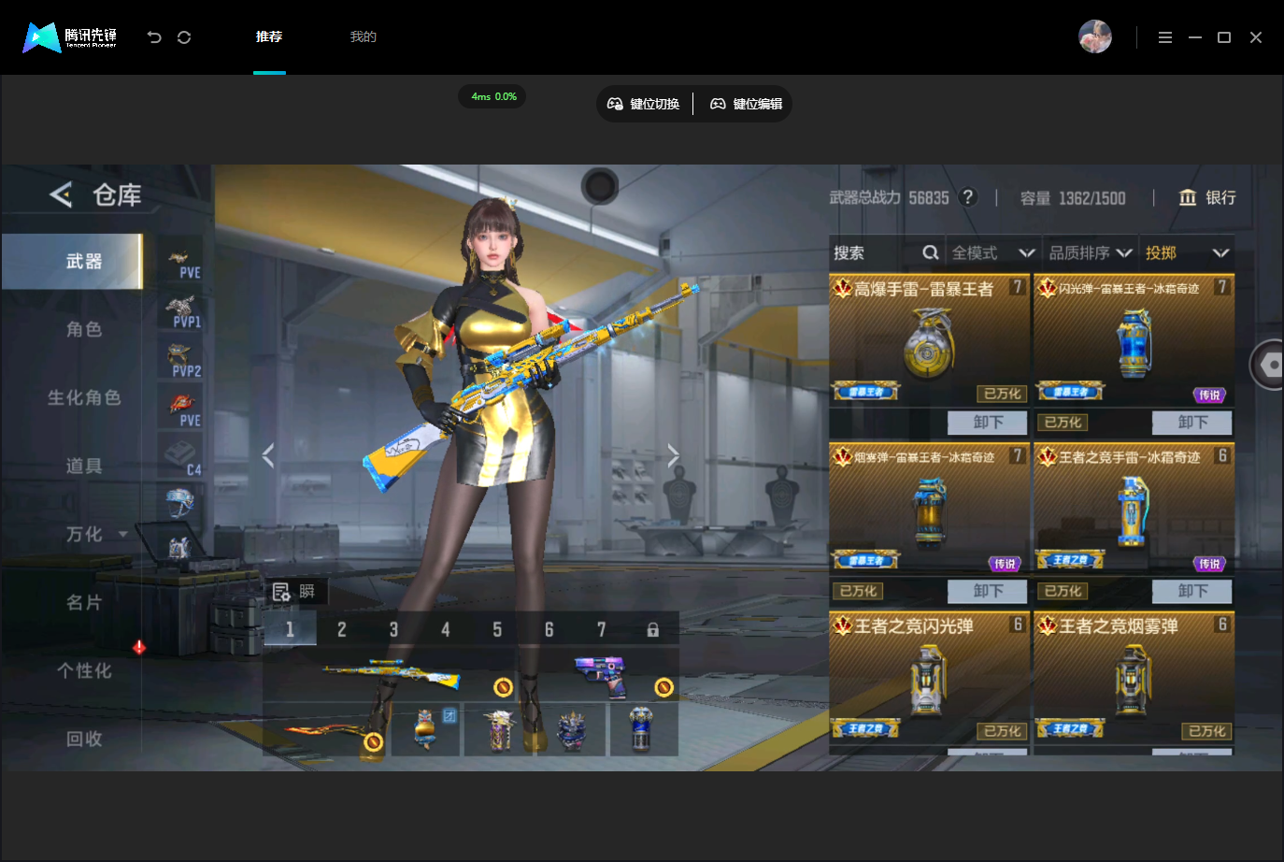Image resolution: width=1284 pixels, height=862 pixels.
Task: Open the 银行 bank
Action: point(1207,197)
